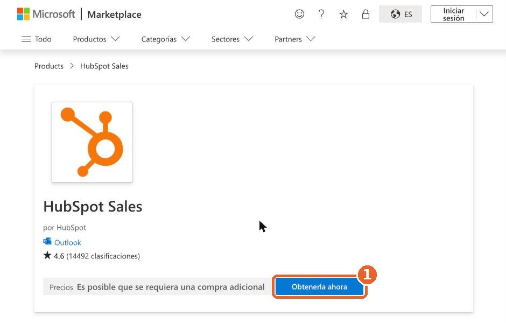Viewport: 506px width, 323px height.
Task: Click the HubSpot Sales breadcrumb
Action: pos(104,66)
